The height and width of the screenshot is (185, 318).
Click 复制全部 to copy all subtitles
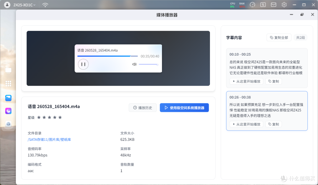click(x=279, y=37)
